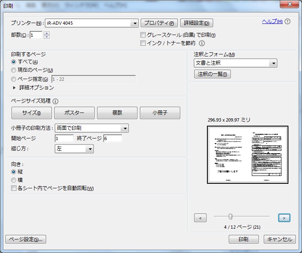Click the help question mark icon

pos(288,22)
